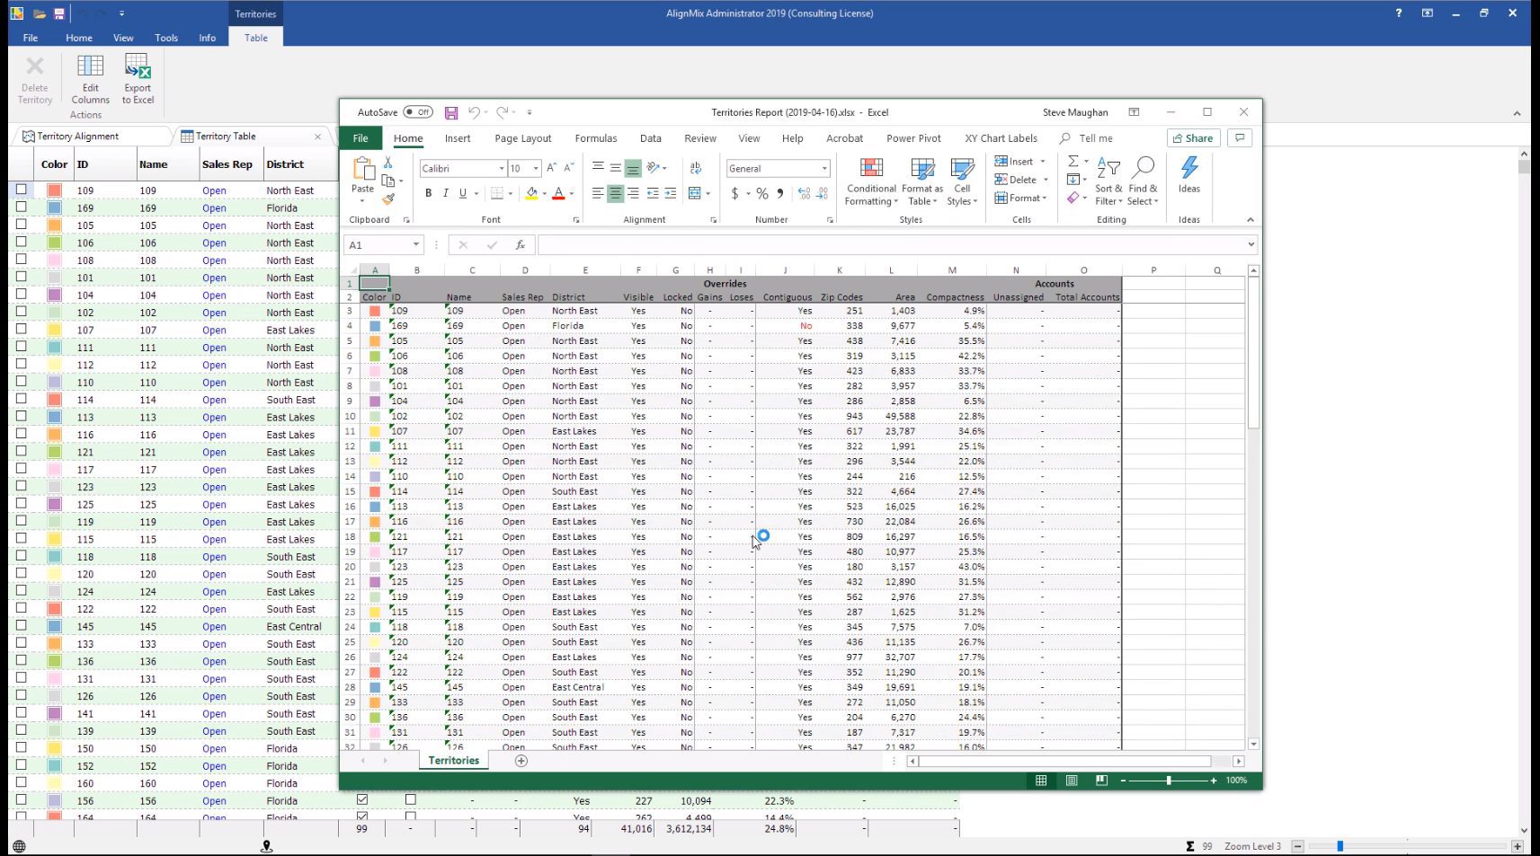The width and height of the screenshot is (1540, 856).
Task: Open the font size dropdown
Action: (x=536, y=169)
